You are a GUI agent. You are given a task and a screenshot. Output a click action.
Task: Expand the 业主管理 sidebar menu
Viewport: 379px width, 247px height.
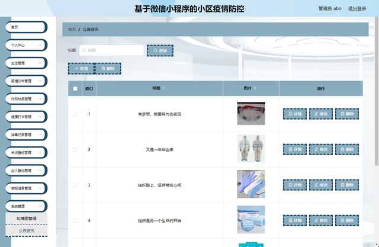26,63
